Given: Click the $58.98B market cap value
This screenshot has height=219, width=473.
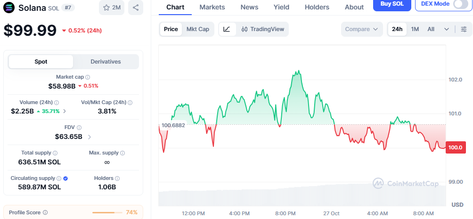Looking at the screenshot, I should [x=62, y=86].
